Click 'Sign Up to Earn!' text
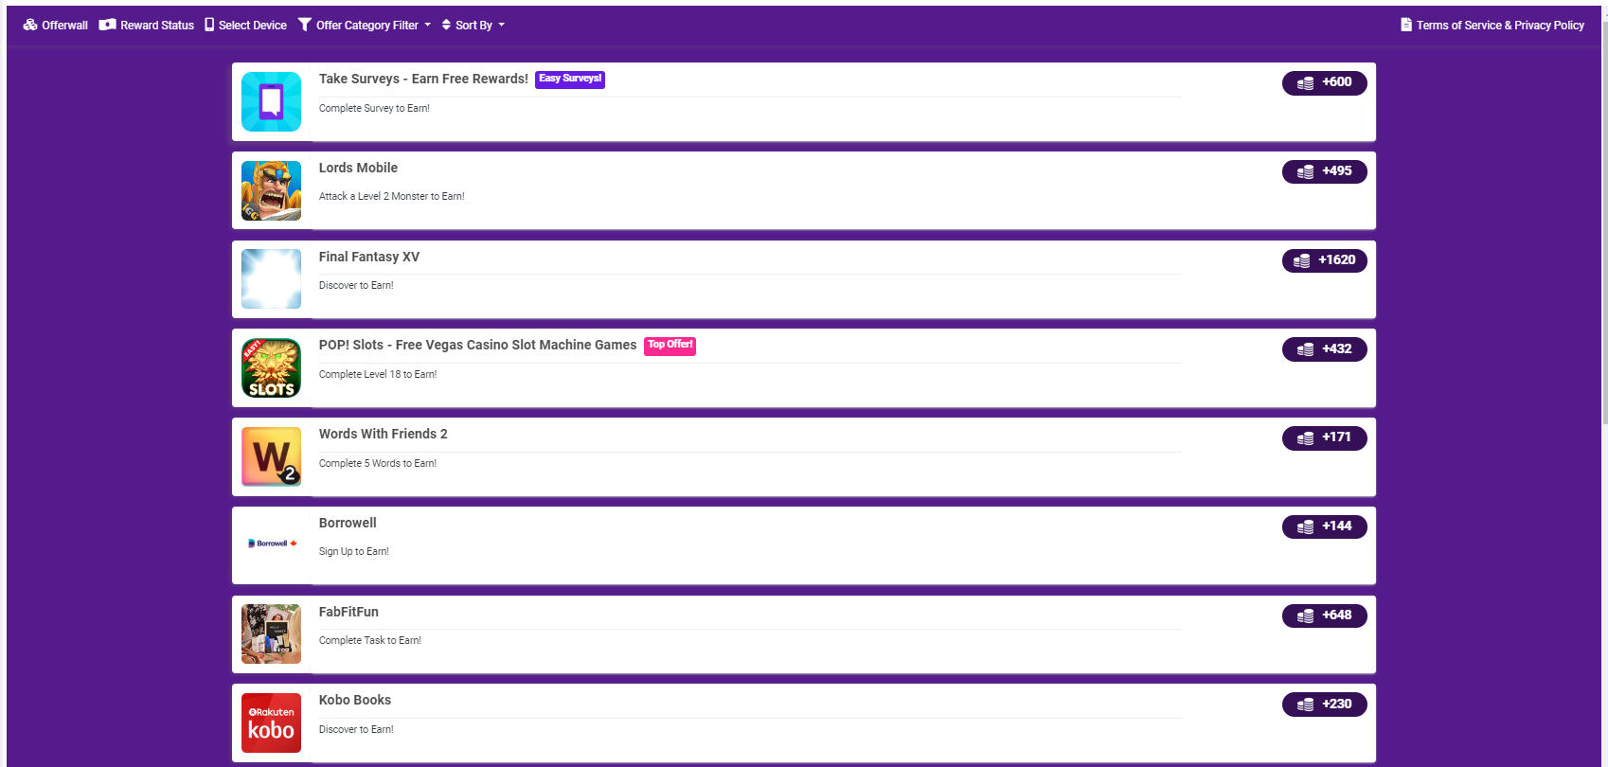 click(354, 551)
